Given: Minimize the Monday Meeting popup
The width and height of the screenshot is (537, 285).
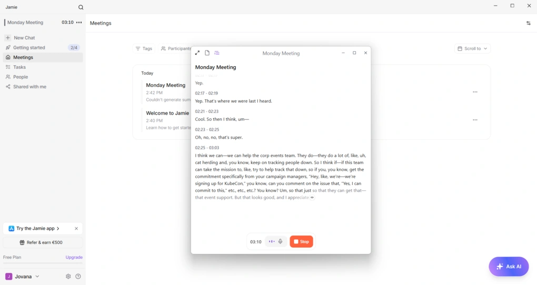Looking at the screenshot, I should click(x=343, y=53).
